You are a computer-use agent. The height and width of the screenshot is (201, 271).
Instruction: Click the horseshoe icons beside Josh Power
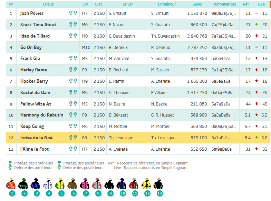73,13
